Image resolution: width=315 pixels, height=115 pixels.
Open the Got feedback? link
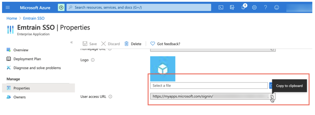coord(165,44)
